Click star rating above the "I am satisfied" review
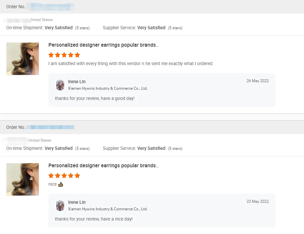This screenshot has height=234, width=304. pyautogui.click(x=64, y=55)
